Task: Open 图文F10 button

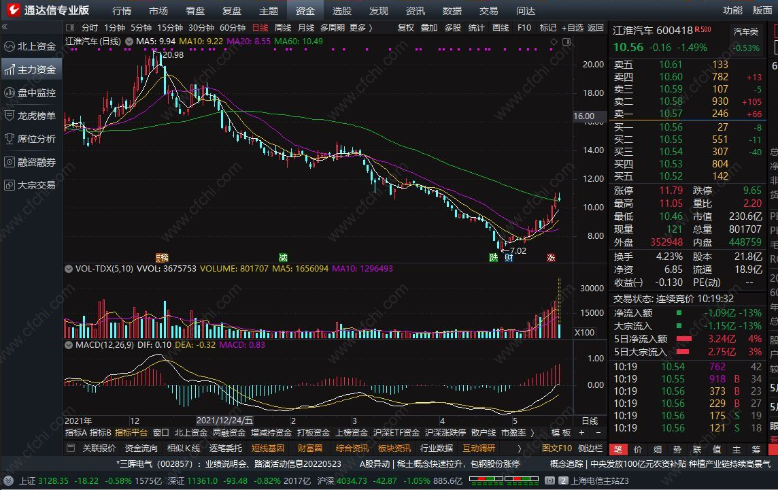Action: coord(557,448)
